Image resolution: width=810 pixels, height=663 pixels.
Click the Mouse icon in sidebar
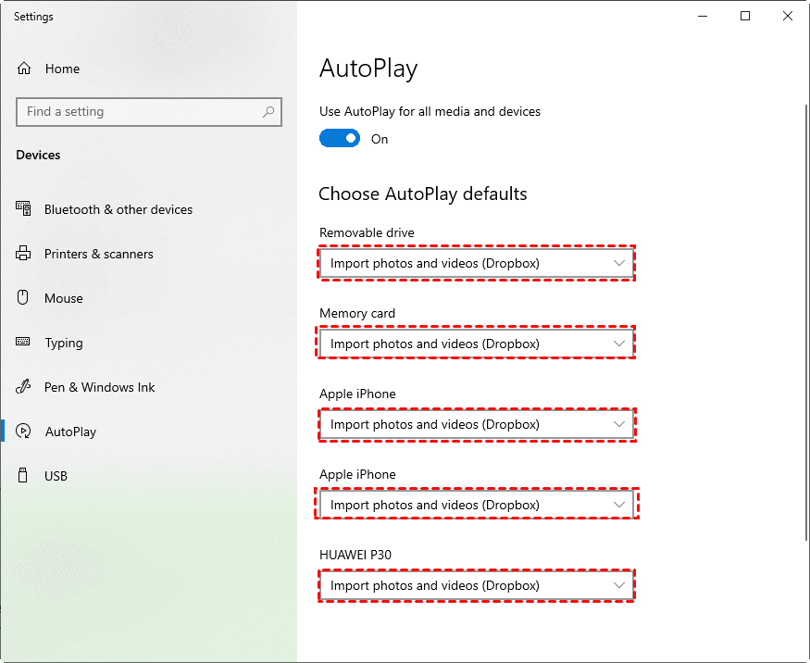24,298
